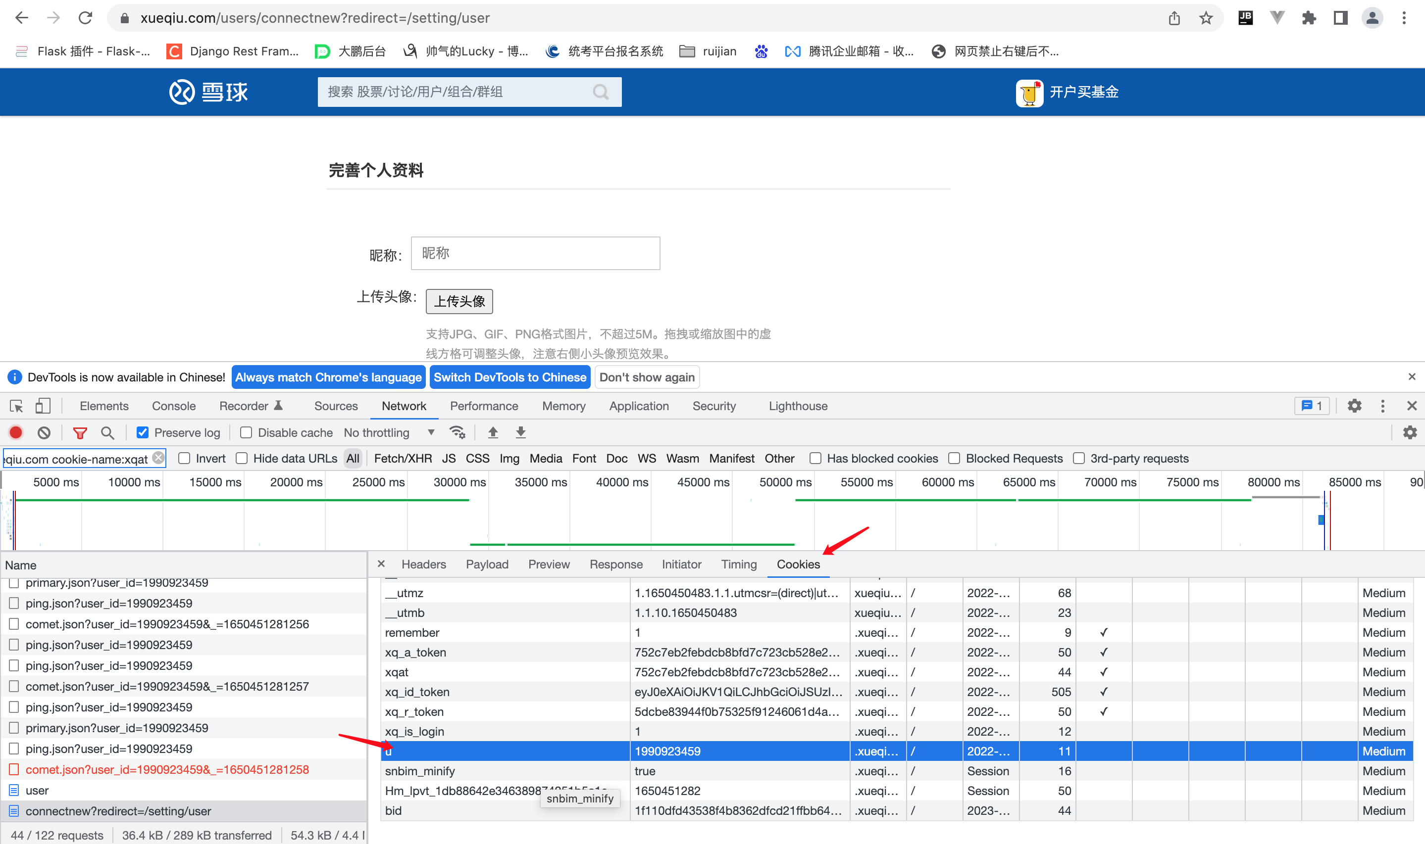Stop recording network log red button

click(x=16, y=433)
